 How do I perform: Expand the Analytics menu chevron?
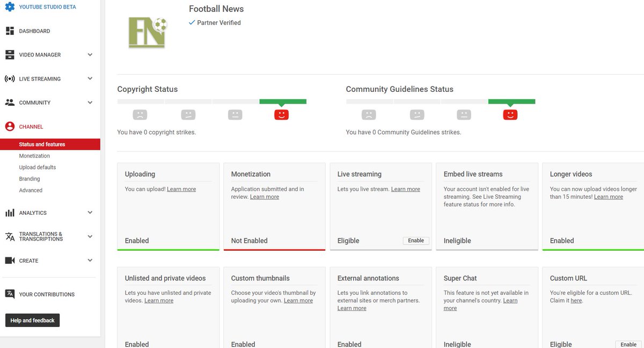(90, 213)
